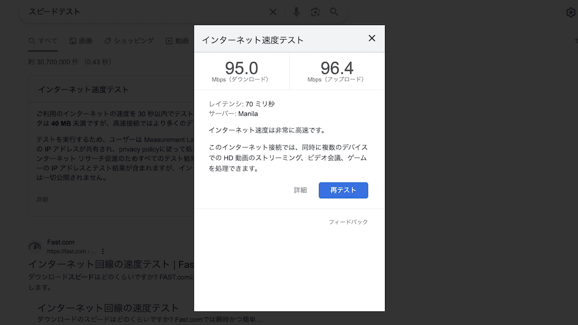Switch to the 動画 tab
This screenshot has height=325, width=578.
tap(177, 41)
